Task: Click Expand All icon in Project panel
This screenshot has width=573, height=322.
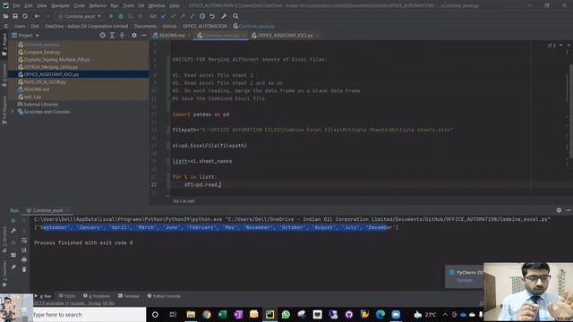Action: coord(112,36)
